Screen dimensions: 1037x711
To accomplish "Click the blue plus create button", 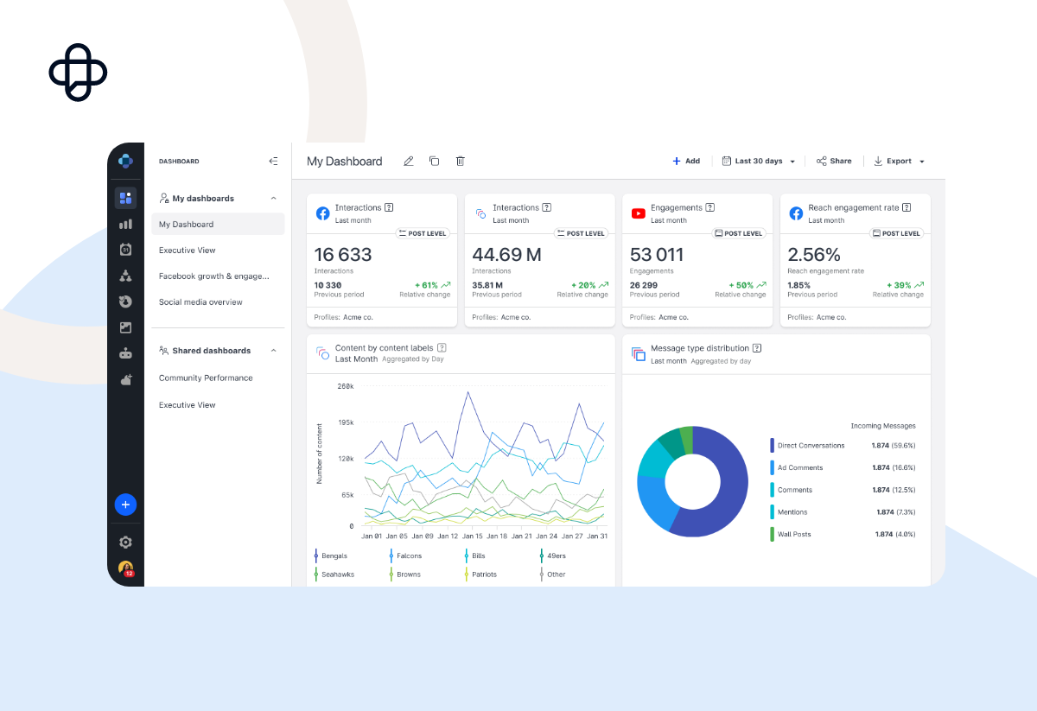I will point(126,505).
